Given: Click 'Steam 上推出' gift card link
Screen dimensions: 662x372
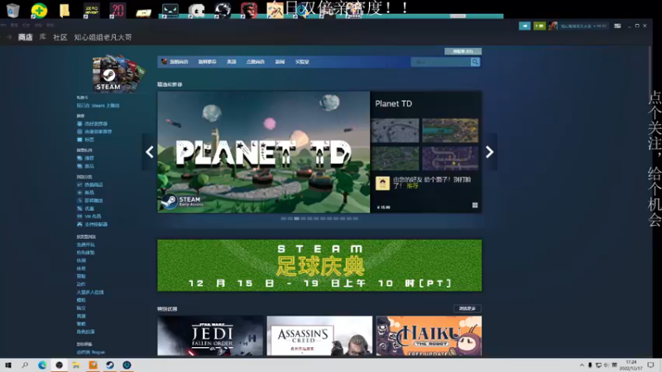Looking at the screenshot, I should click(98, 106).
